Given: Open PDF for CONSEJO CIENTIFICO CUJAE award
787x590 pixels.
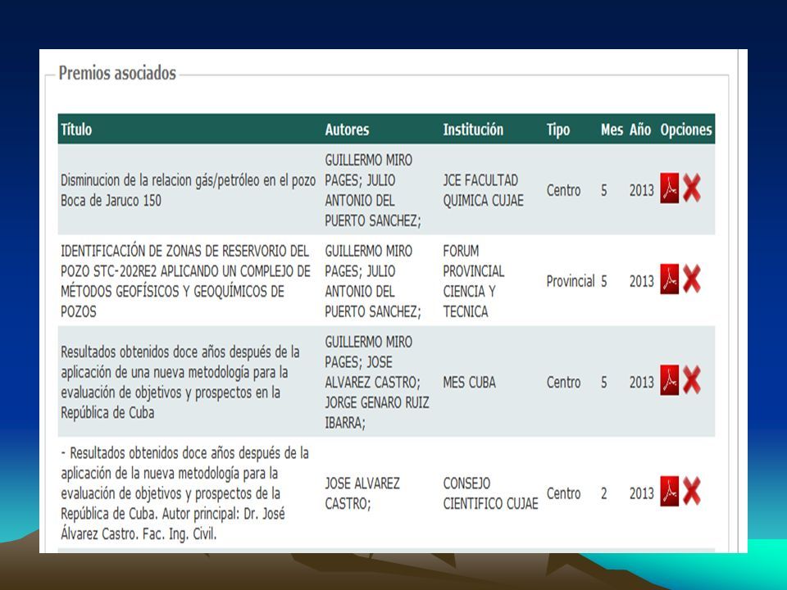Looking at the screenshot, I should coord(669,491).
